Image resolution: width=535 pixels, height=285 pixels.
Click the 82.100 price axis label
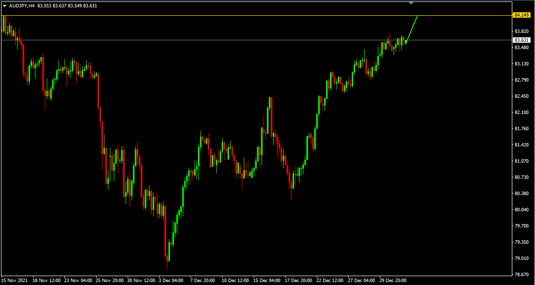pos(521,113)
